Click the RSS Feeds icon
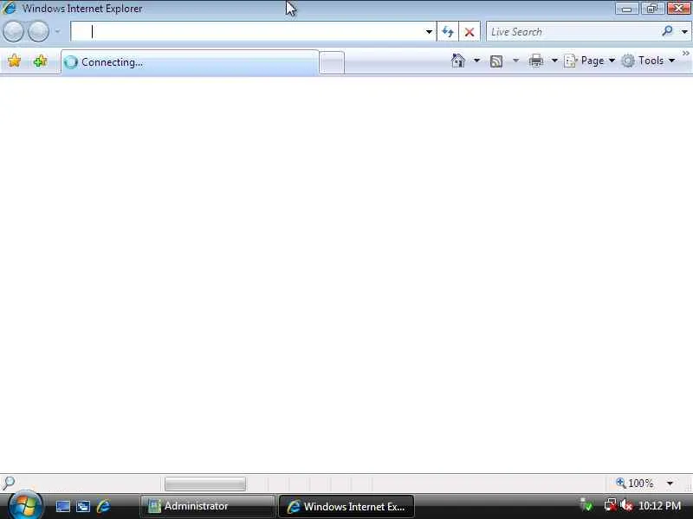693x519 pixels. (x=496, y=61)
